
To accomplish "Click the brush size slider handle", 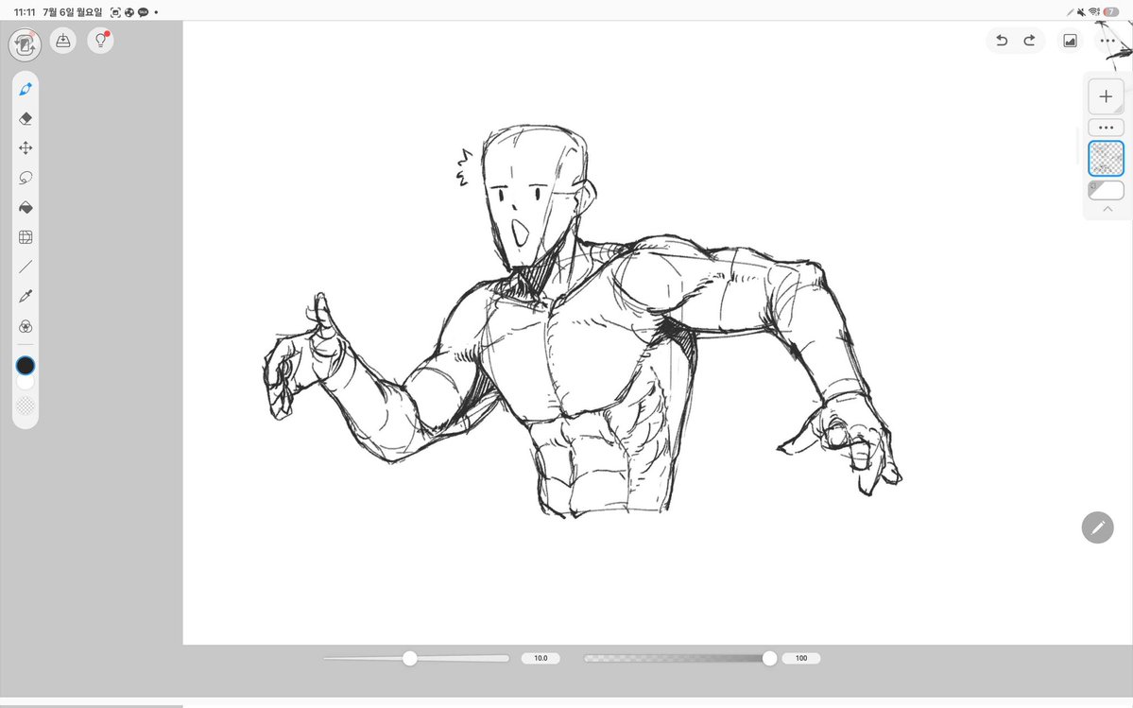I will pyautogui.click(x=410, y=658).
